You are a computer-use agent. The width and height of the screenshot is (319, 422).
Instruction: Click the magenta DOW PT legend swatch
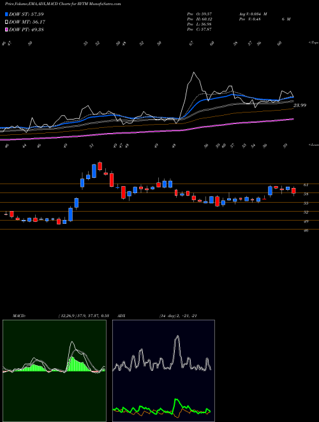click(x=6, y=29)
